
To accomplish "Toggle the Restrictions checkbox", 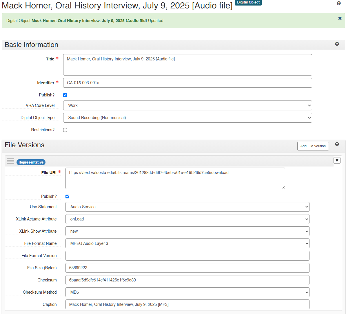I will 65,130.
